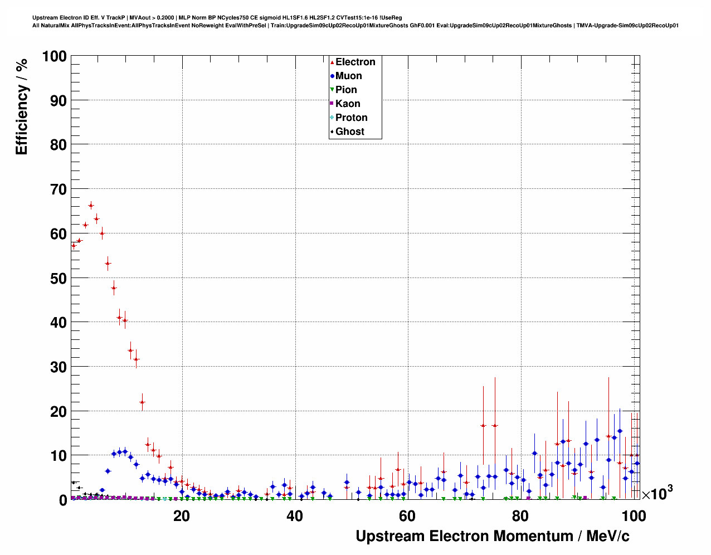Click the x-axis label 80
Viewport: 711px width, 555px height.
tap(520, 516)
